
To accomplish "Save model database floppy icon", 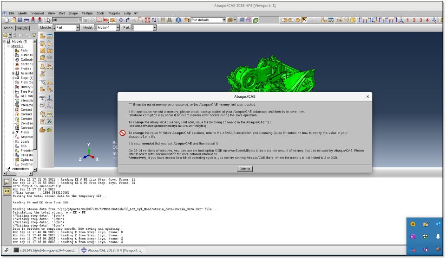I will click(x=20, y=20).
